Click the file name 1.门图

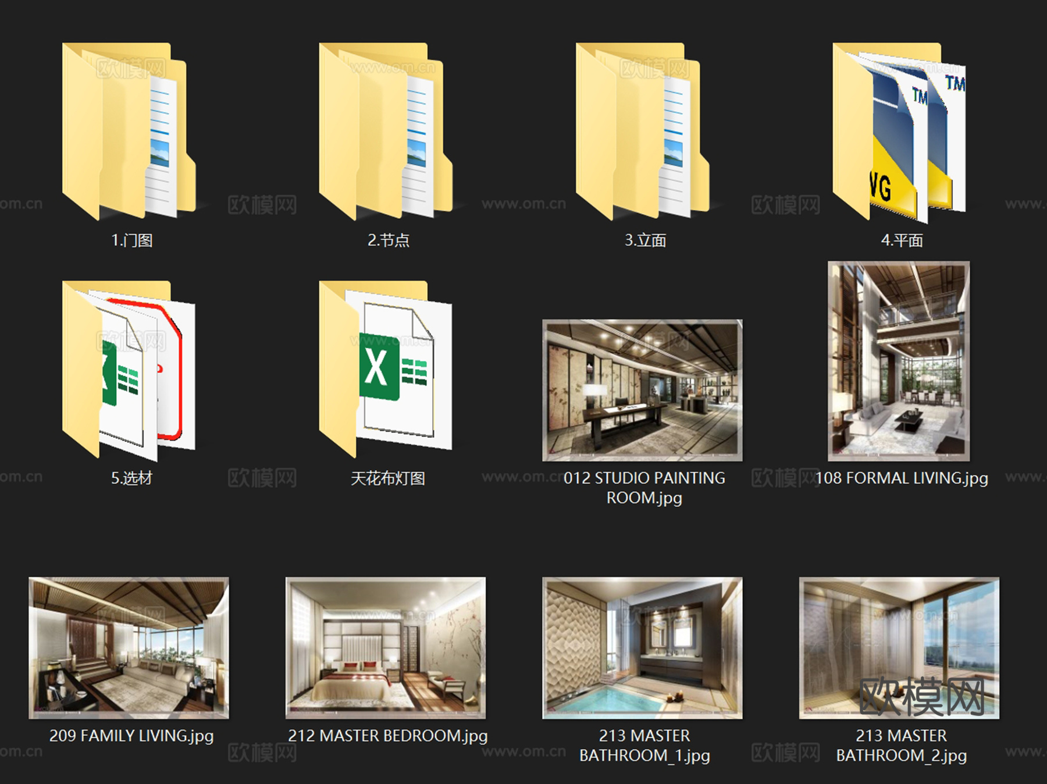pyautogui.click(x=132, y=240)
